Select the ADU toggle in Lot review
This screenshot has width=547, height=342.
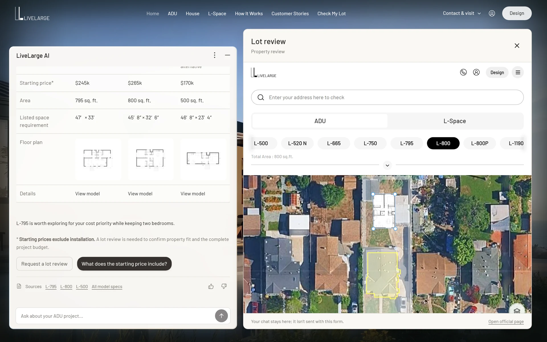click(320, 121)
